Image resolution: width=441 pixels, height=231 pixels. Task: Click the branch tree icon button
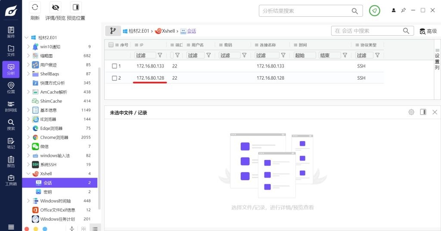click(113, 31)
